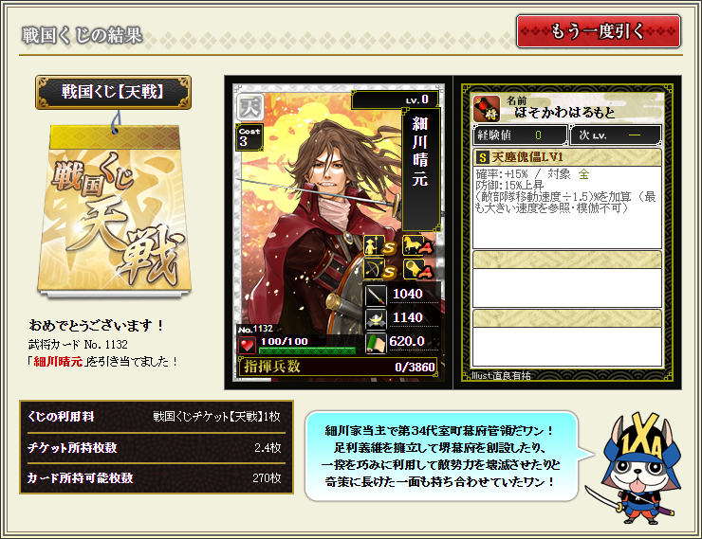Click the 細川晴元 card portrait
This screenshot has width=702, height=539.
(339, 232)
